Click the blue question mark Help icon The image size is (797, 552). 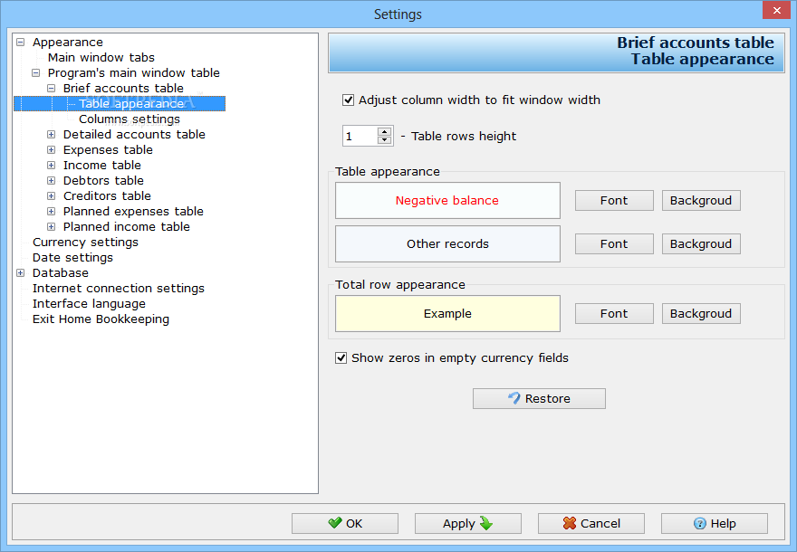point(700,524)
